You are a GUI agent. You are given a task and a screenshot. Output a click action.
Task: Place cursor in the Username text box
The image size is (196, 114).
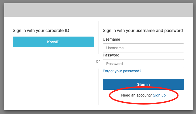(x=143, y=48)
